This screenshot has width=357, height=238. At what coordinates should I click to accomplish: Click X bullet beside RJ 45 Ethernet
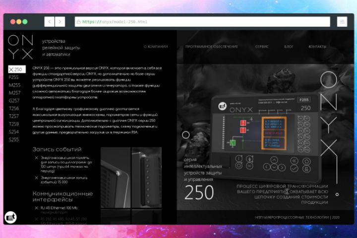pyautogui.click(x=36, y=208)
